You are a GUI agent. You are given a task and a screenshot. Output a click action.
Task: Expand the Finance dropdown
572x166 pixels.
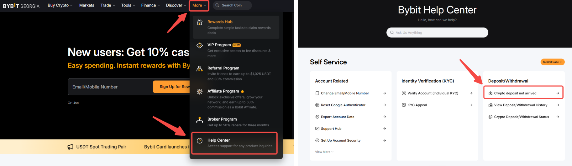(150, 5)
